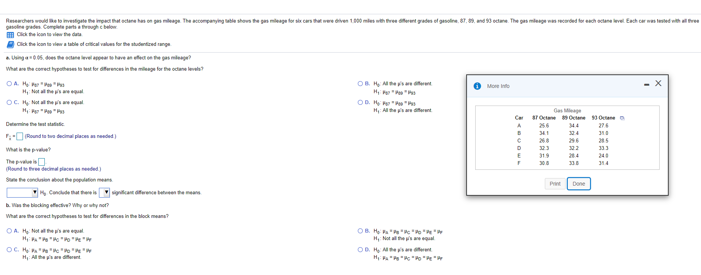Click the value 32.3 for car D
Image resolution: width=701 pixels, height=275 pixels.
(544, 148)
